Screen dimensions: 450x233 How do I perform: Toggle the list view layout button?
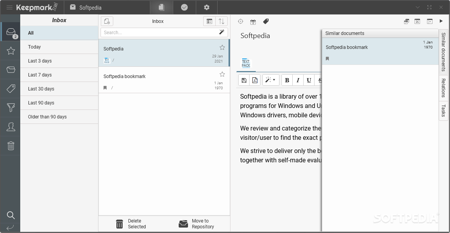[x=209, y=21]
